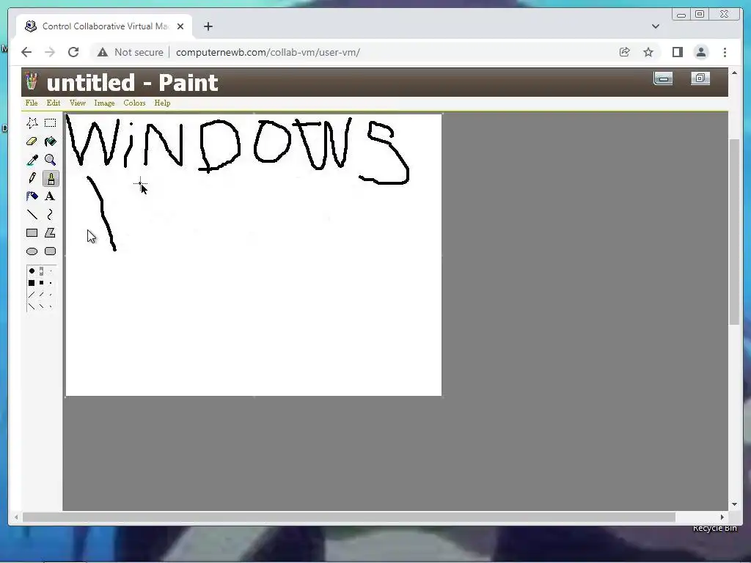
Task: Select the Rectangle shape tool
Action: (32, 233)
